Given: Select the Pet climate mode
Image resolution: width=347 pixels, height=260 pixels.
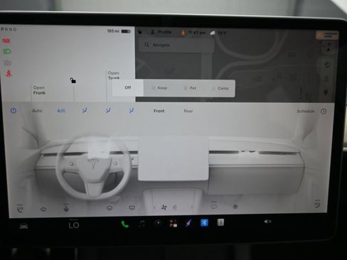Looking at the screenshot, I should (x=190, y=88).
